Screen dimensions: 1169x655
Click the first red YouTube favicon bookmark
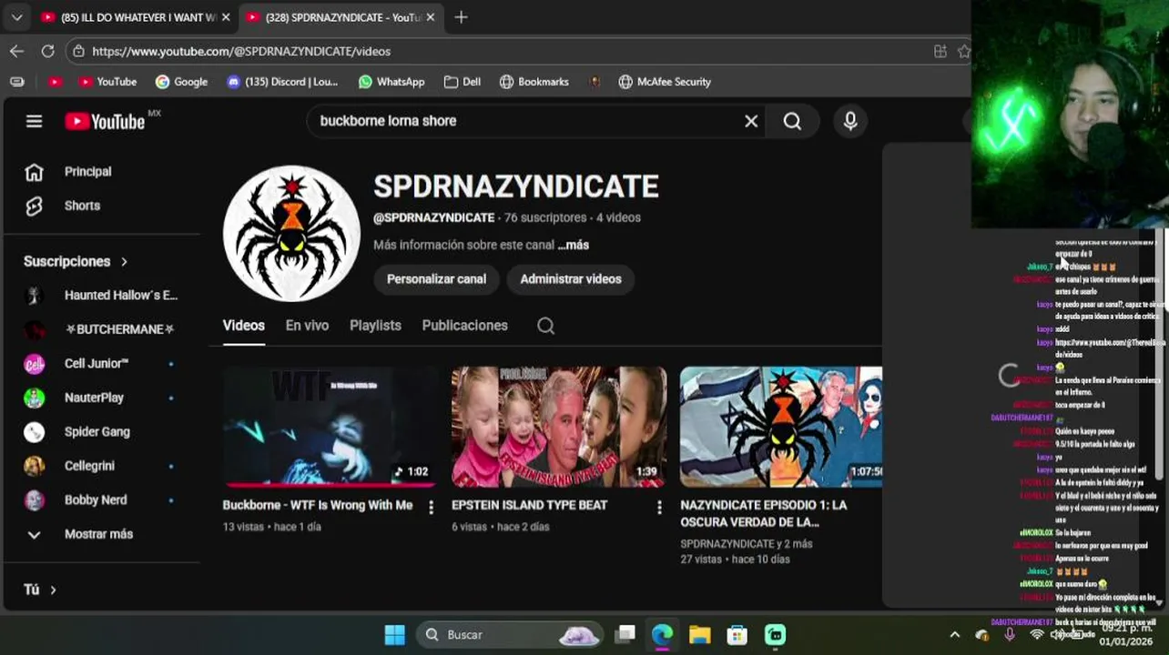tap(55, 82)
